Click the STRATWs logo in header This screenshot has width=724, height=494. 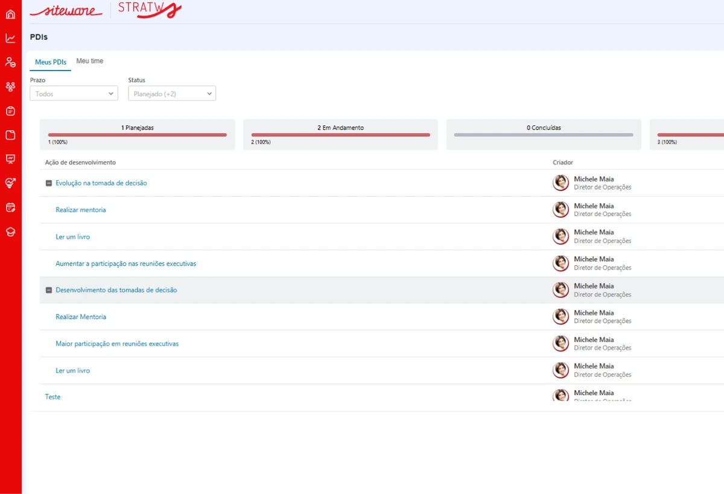coord(150,10)
